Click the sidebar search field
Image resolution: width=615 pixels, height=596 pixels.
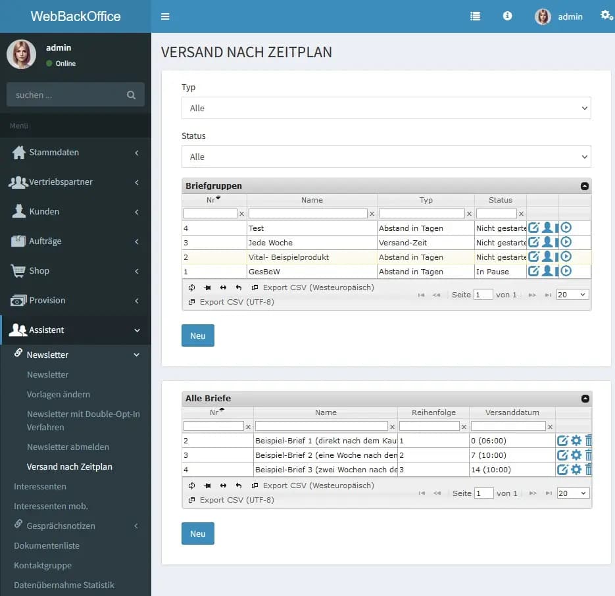pos(69,95)
